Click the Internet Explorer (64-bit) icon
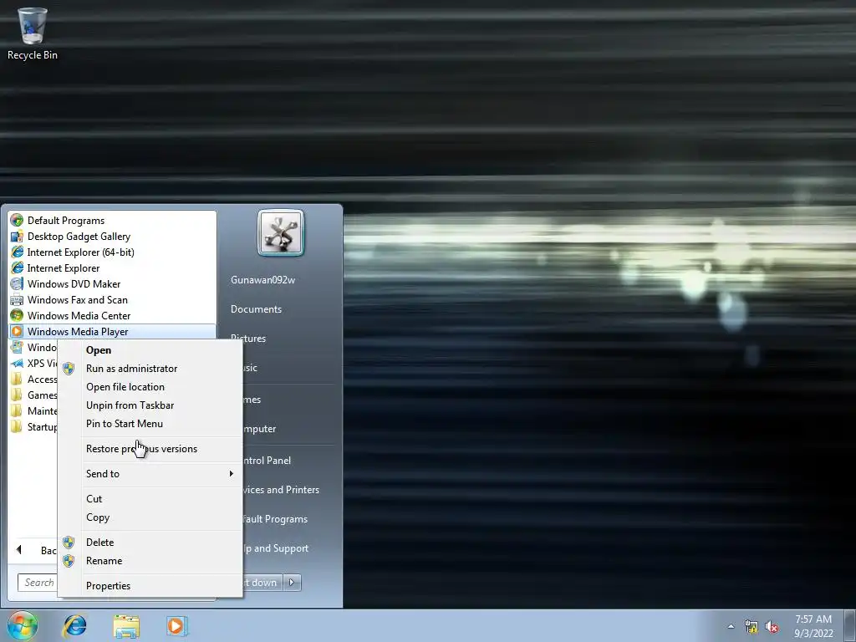The image size is (856, 642). click(x=17, y=252)
